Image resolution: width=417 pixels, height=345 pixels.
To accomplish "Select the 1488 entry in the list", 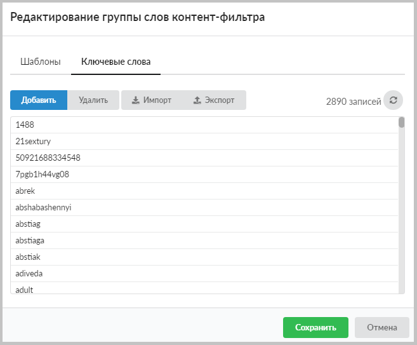I will point(204,125).
